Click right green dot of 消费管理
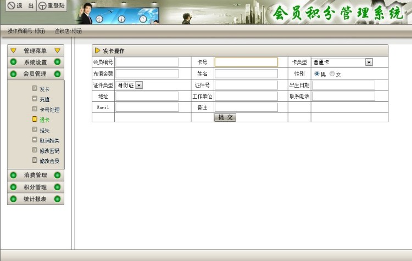This screenshot has height=261, width=412. pos(57,175)
